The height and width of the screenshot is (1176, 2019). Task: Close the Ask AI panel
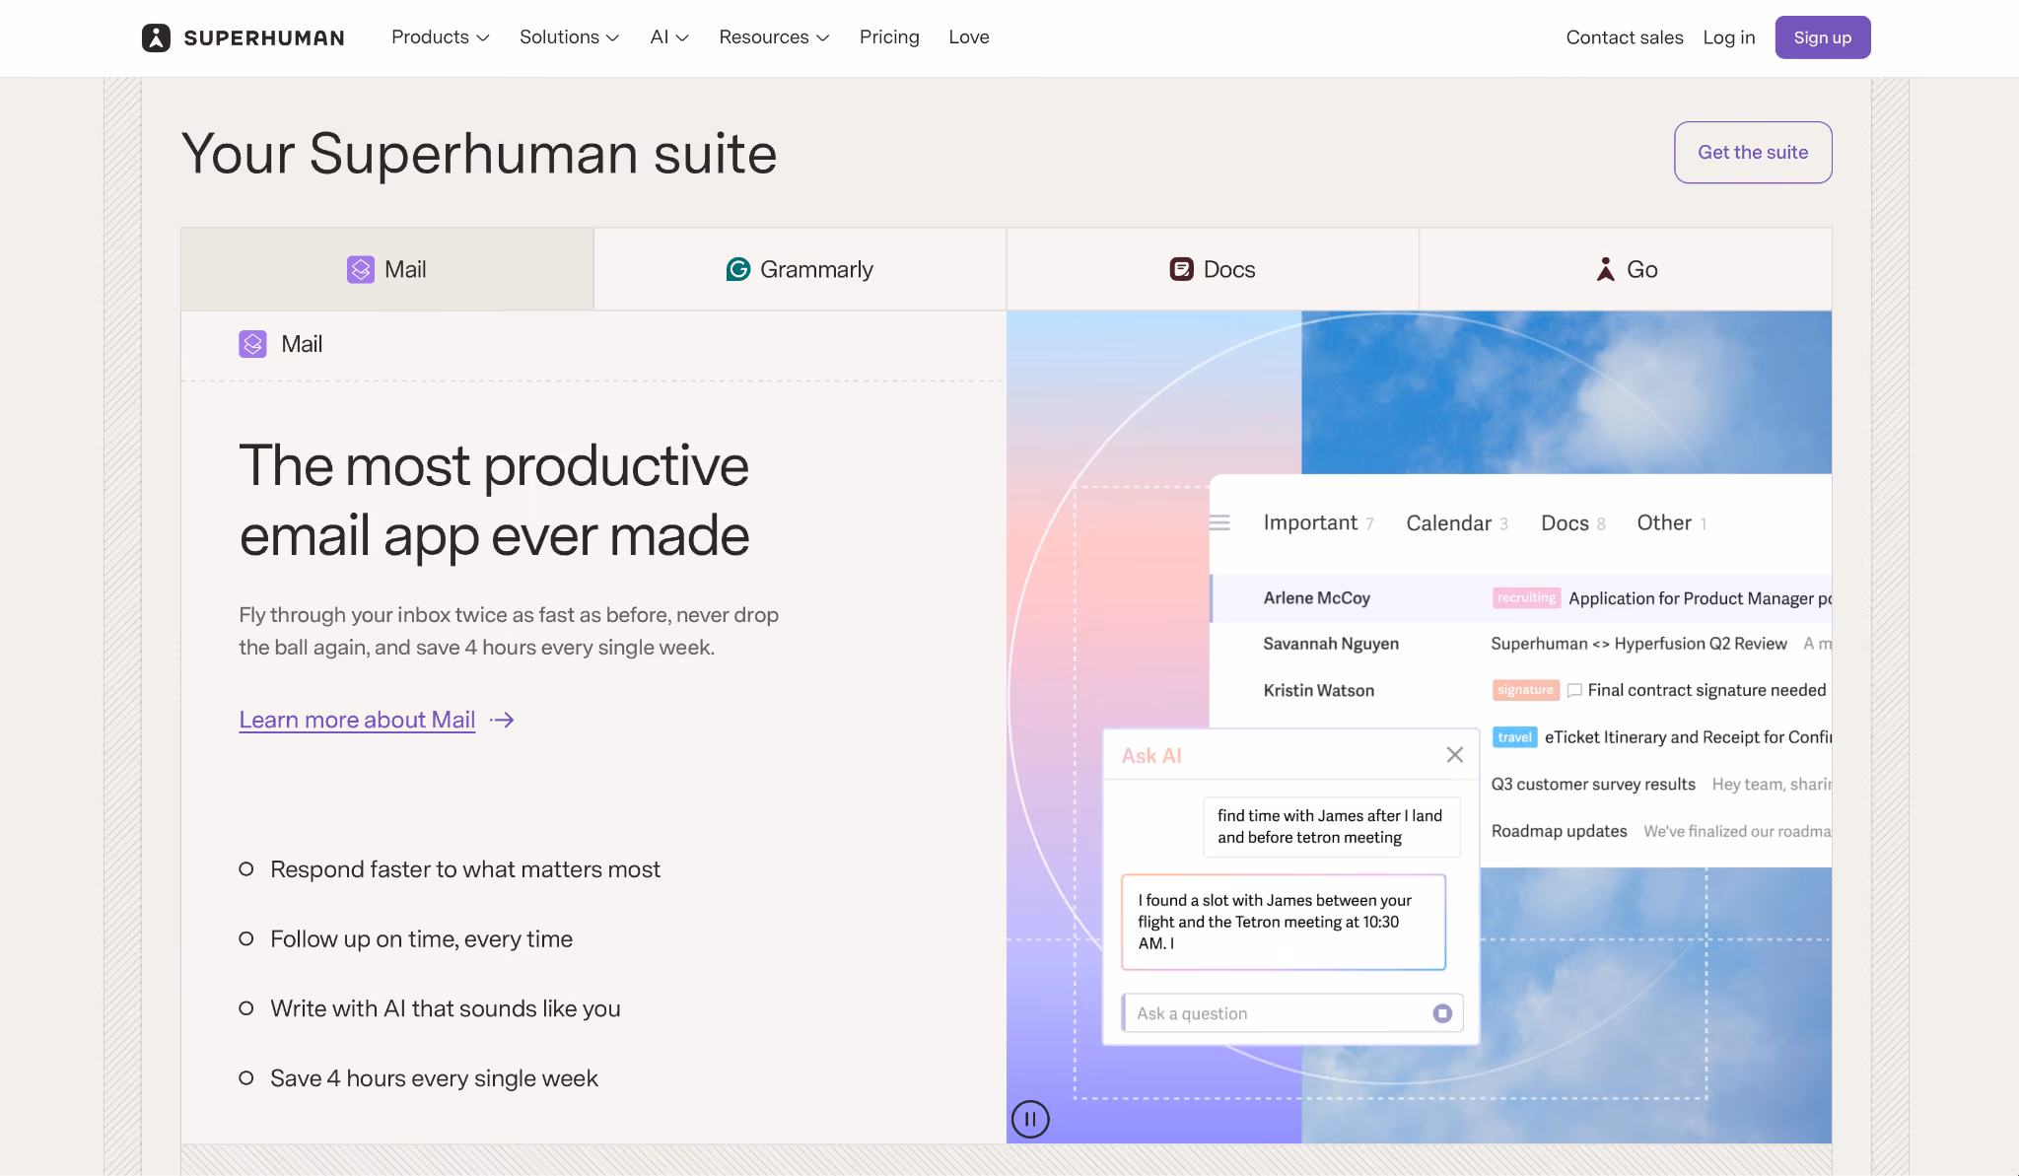click(1454, 755)
